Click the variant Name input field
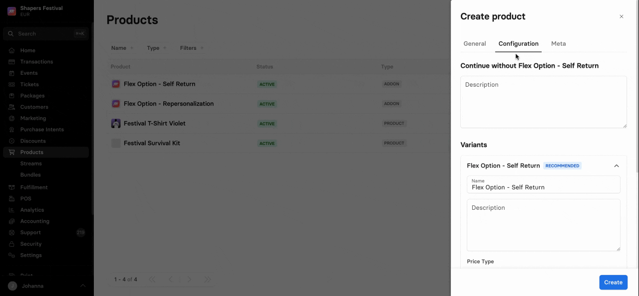 coord(543,187)
